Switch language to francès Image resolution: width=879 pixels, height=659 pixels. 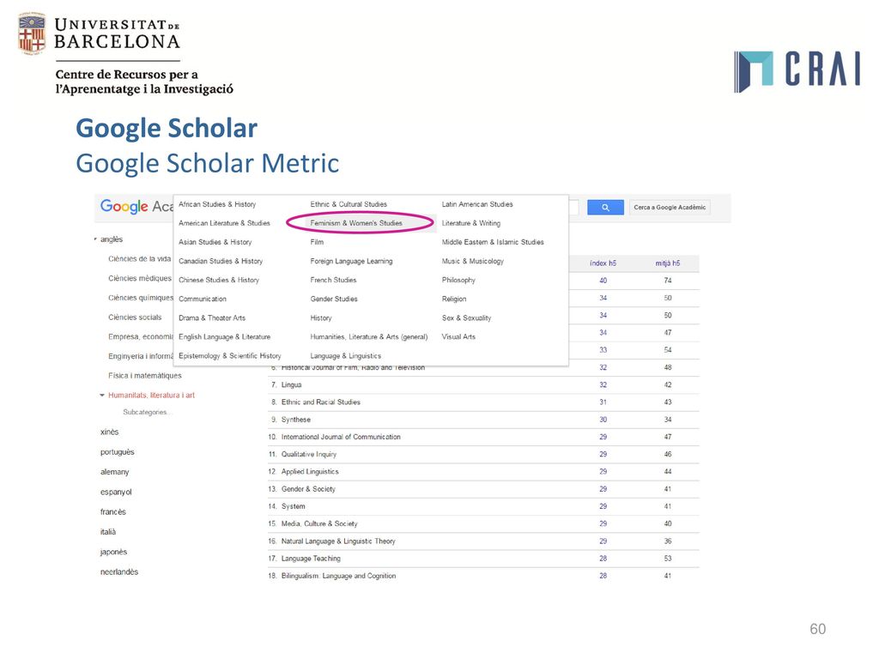(x=112, y=512)
